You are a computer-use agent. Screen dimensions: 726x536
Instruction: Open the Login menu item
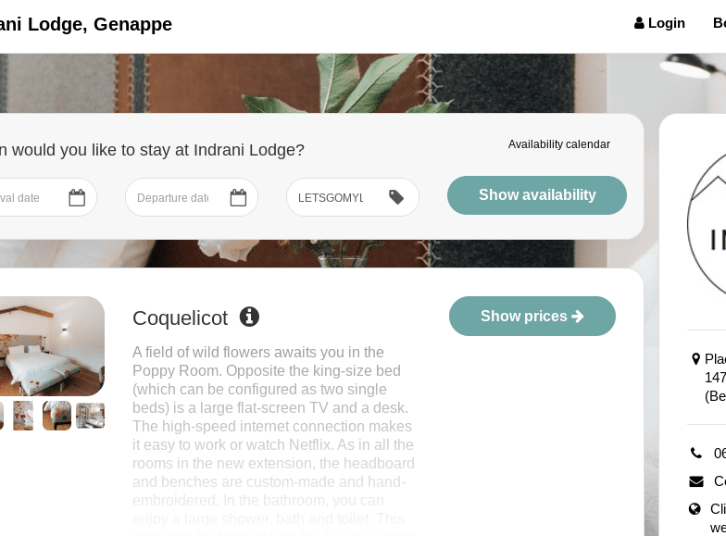coord(666,23)
